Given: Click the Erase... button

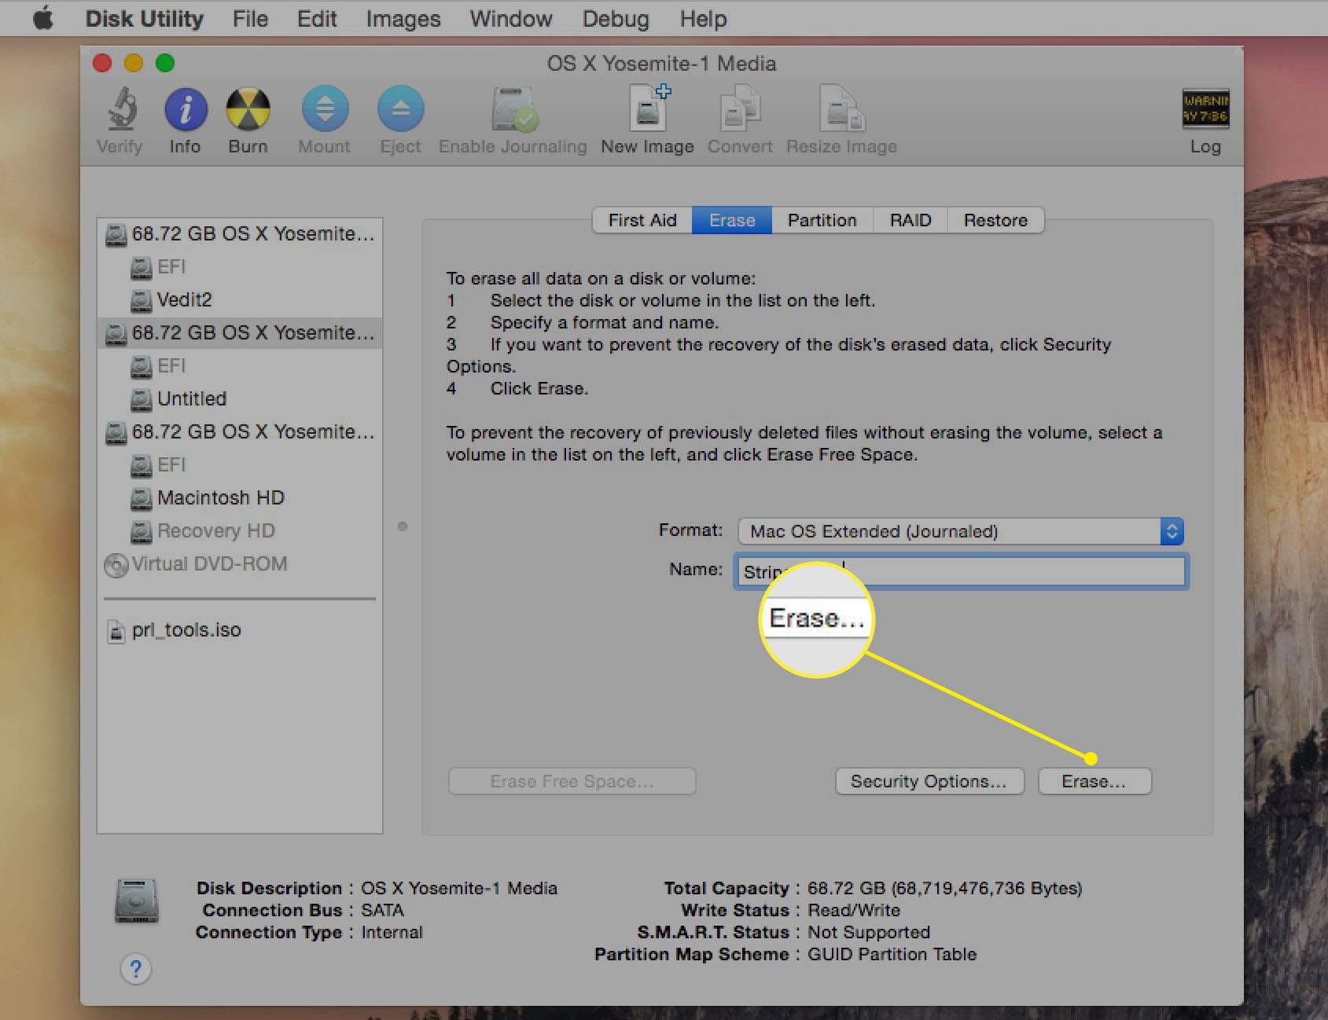Looking at the screenshot, I should [x=1094, y=781].
